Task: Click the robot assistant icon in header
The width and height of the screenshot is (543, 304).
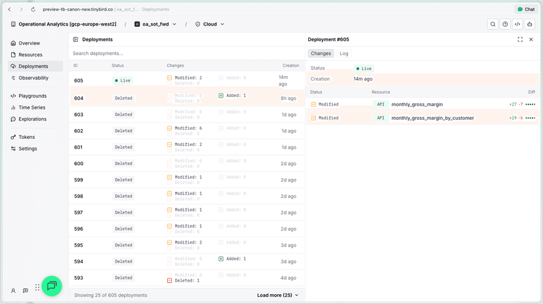Action: click(530, 24)
